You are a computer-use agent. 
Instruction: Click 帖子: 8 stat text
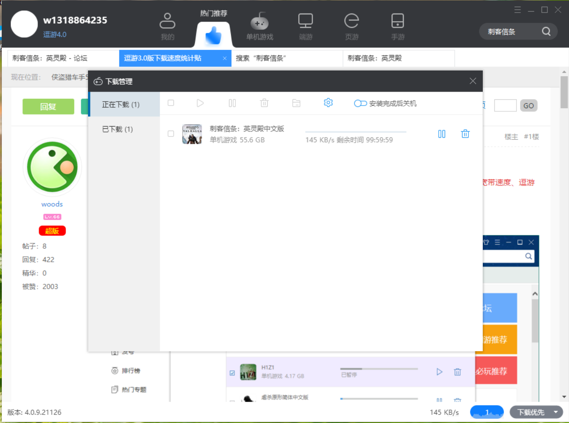[34, 246]
